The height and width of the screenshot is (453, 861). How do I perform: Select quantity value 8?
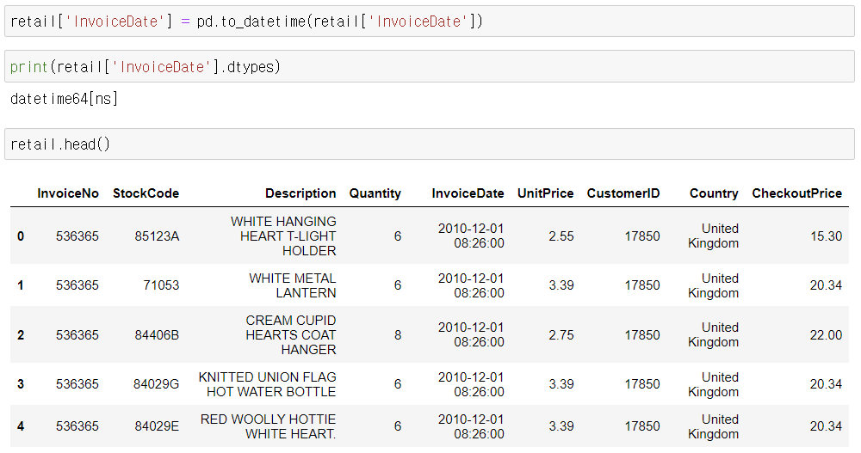point(398,335)
